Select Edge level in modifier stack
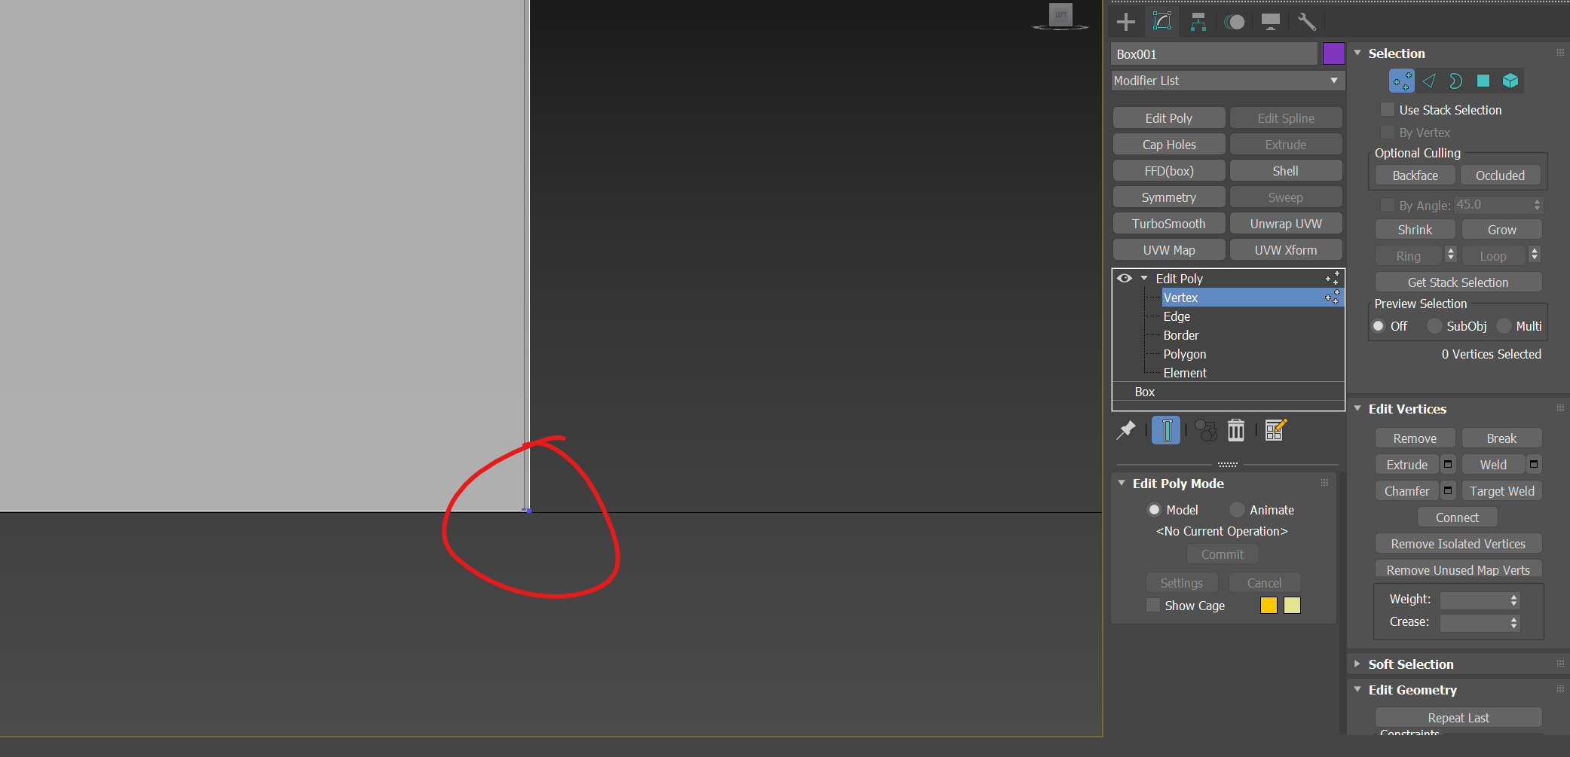The width and height of the screenshot is (1570, 757). [1177, 316]
